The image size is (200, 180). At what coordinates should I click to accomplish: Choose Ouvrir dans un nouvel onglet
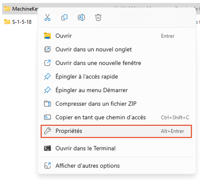click(x=117, y=49)
